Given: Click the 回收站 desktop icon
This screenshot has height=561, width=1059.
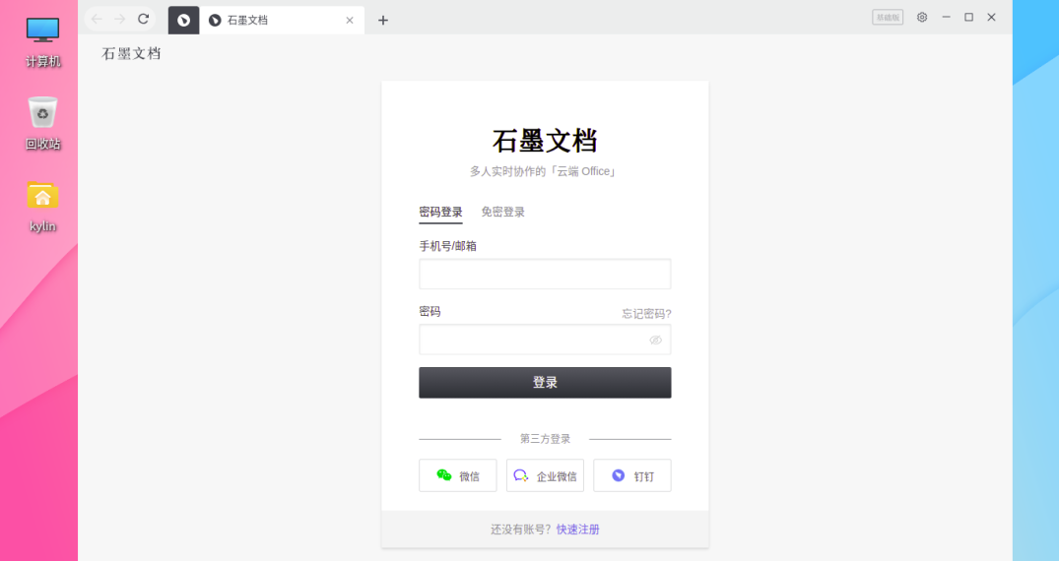Looking at the screenshot, I should coord(43,124).
